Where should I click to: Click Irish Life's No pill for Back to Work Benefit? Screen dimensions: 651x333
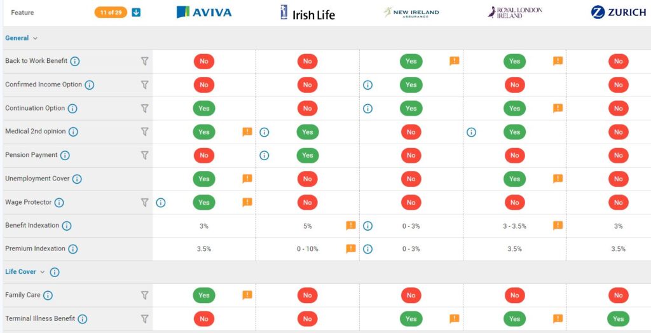pyautogui.click(x=307, y=61)
